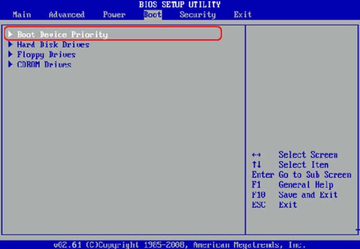
Task: Click the Enter Go to Sub Screen hint
Action: click(x=301, y=175)
